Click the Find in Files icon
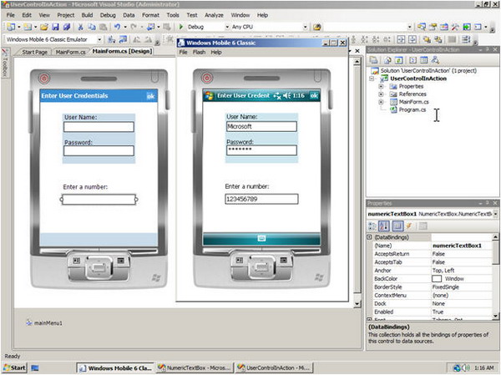This screenshot has width=501, height=375. click(317, 27)
